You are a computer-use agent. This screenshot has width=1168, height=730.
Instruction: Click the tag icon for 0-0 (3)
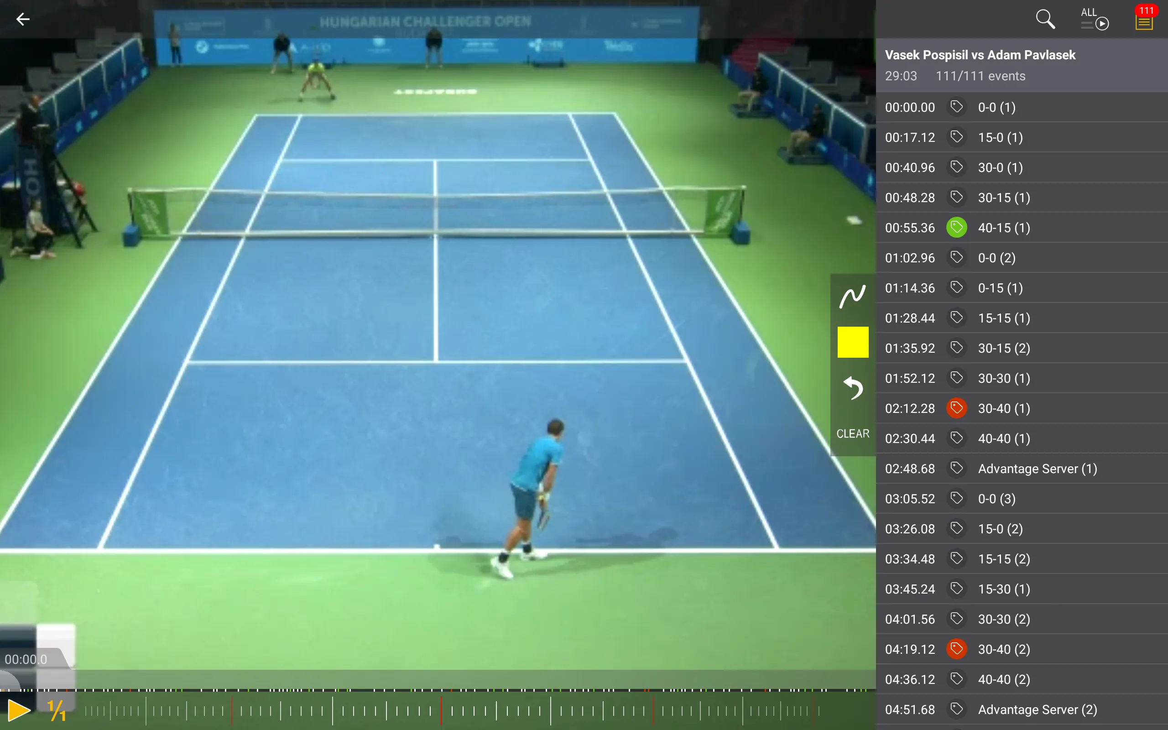point(956,498)
